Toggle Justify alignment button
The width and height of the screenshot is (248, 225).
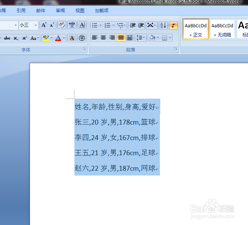[x=121, y=38]
